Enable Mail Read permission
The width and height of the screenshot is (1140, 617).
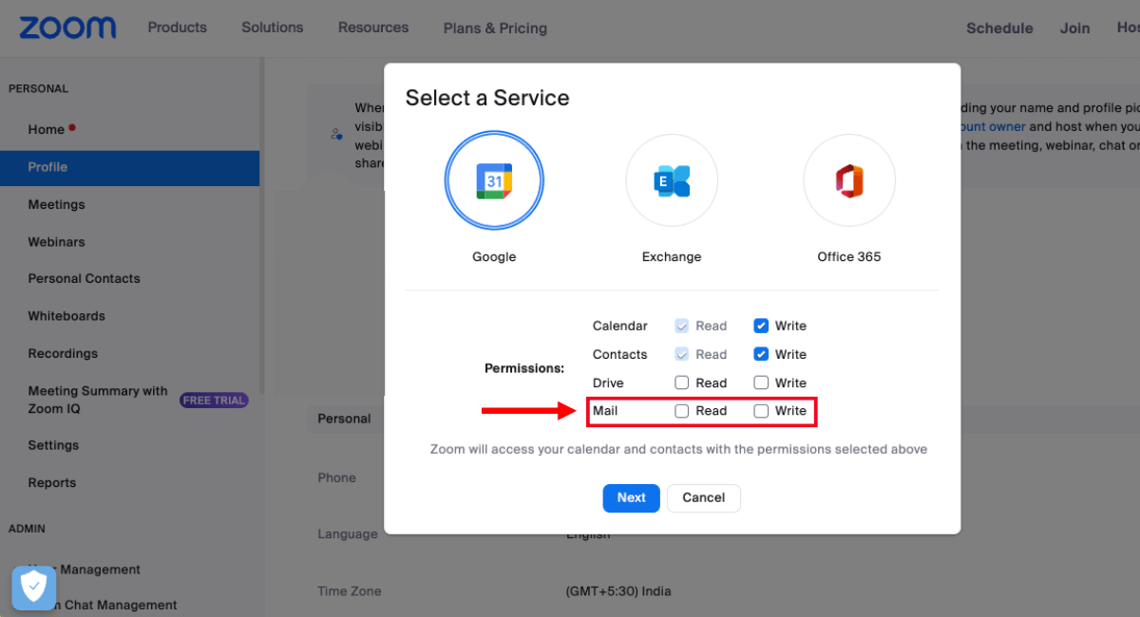pos(681,411)
